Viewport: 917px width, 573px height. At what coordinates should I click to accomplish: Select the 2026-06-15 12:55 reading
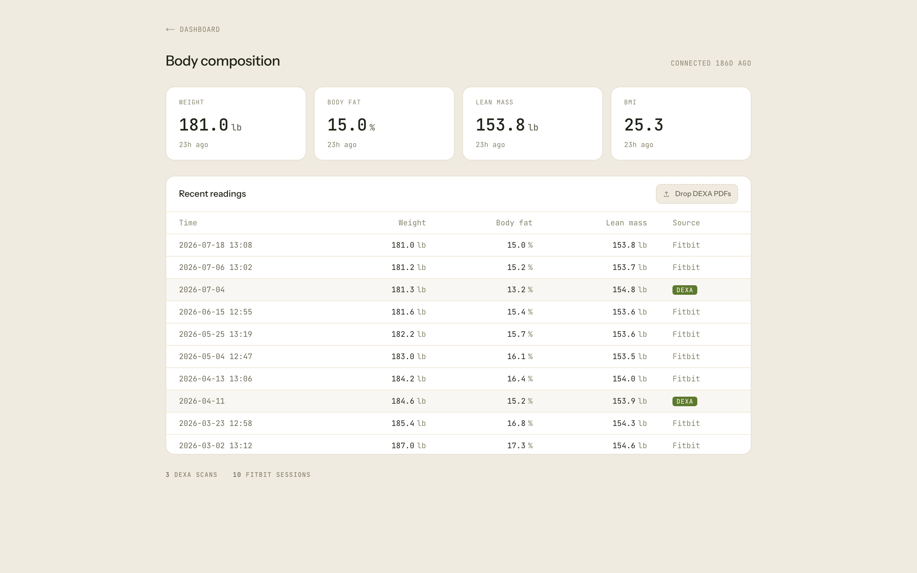[458, 312]
